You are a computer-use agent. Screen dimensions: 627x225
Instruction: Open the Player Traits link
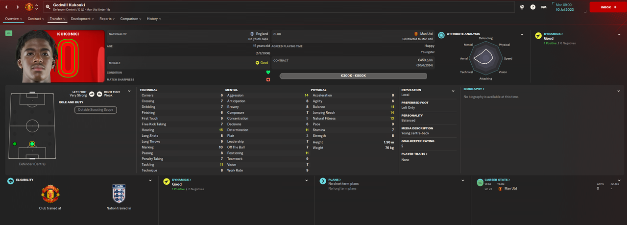click(414, 154)
